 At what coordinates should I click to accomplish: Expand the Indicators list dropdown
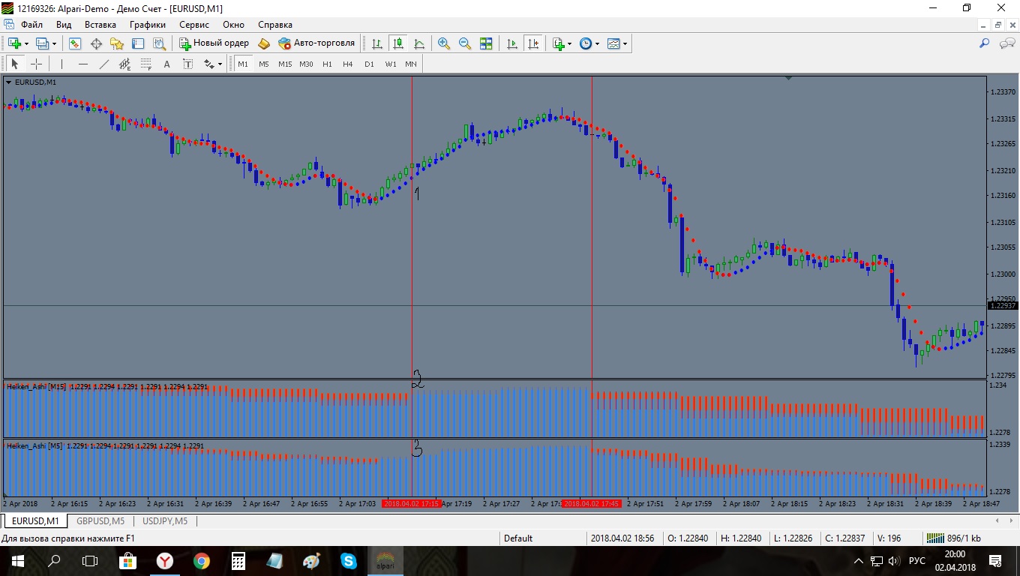click(570, 44)
